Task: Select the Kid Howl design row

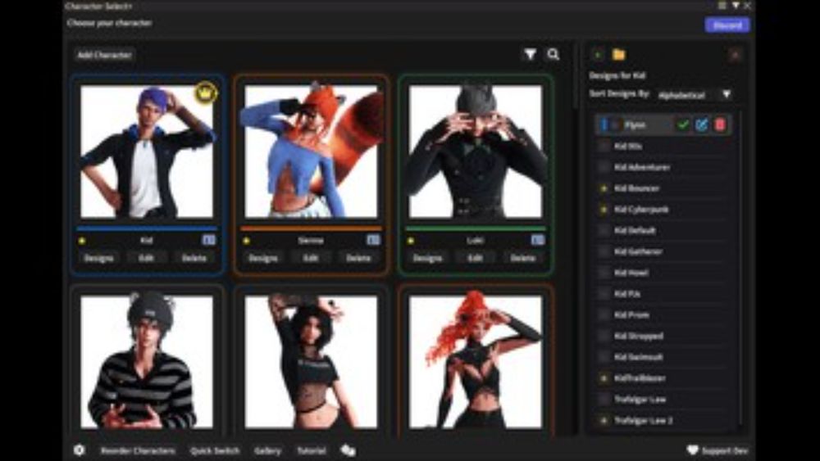Action: (663, 273)
